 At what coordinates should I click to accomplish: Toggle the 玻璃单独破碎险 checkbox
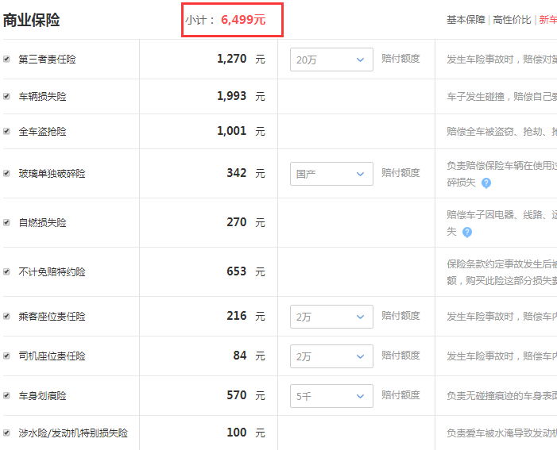[x=6, y=173]
